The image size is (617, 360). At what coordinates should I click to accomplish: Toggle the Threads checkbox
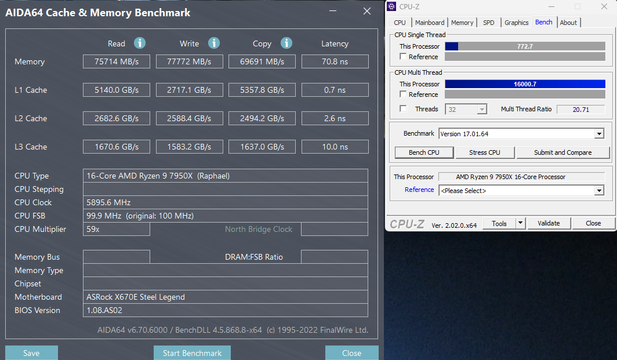403,109
